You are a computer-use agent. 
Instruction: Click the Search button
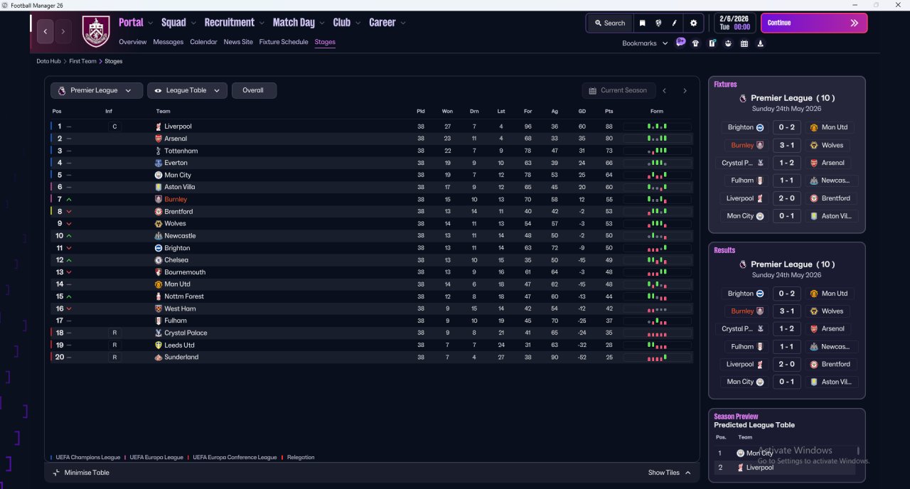pyautogui.click(x=610, y=23)
